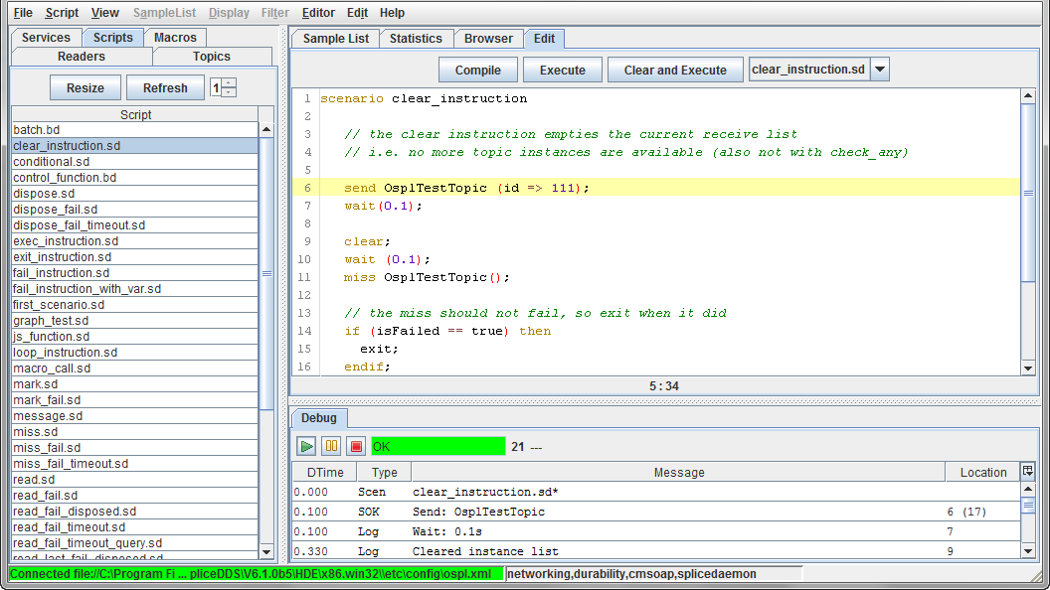Click the debug log scroll-down arrow
Screen dimensions: 1050x590
coord(1028,552)
